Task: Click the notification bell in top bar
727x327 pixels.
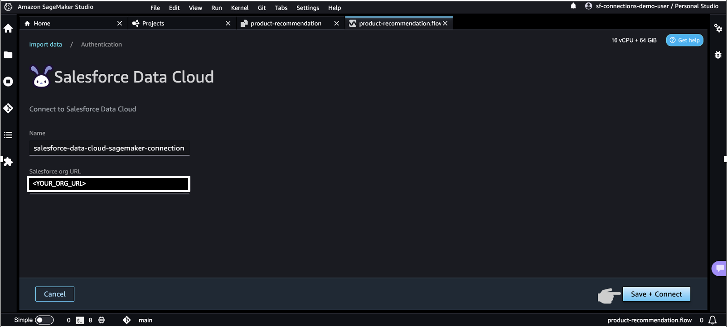Action: coord(573,6)
